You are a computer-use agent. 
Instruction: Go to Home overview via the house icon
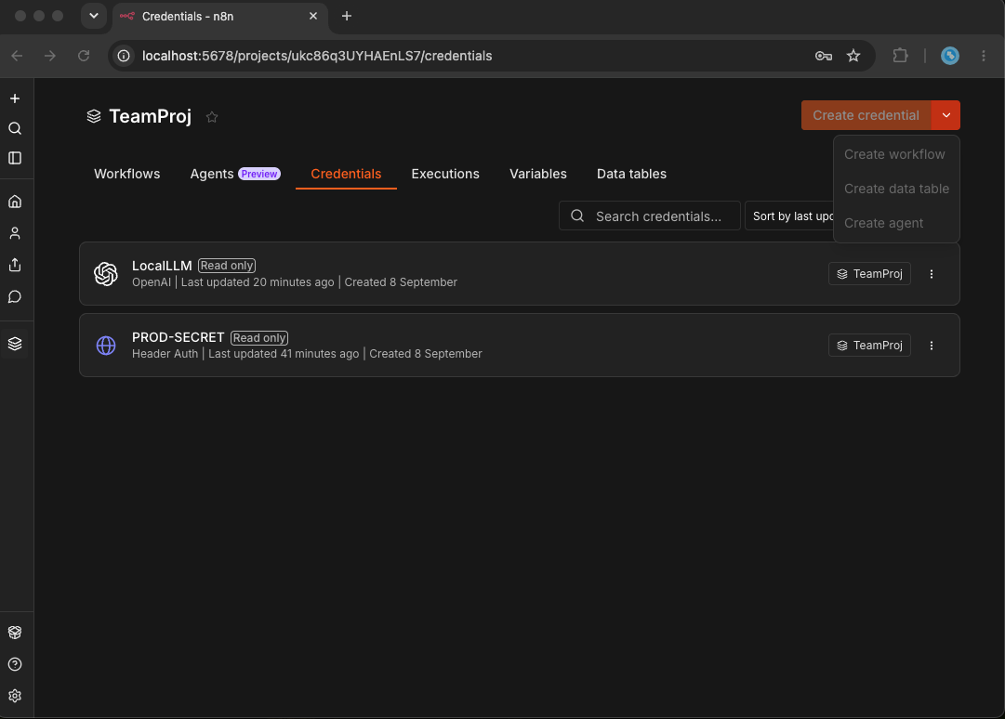[x=15, y=202]
